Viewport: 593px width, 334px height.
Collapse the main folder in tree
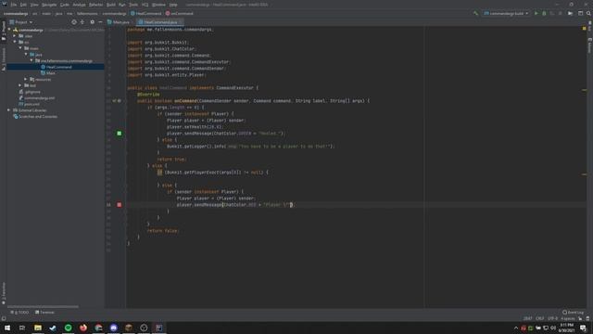(20, 48)
